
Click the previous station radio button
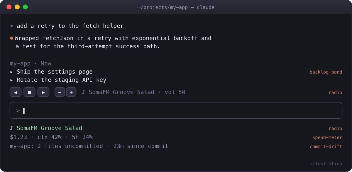(x=16, y=92)
